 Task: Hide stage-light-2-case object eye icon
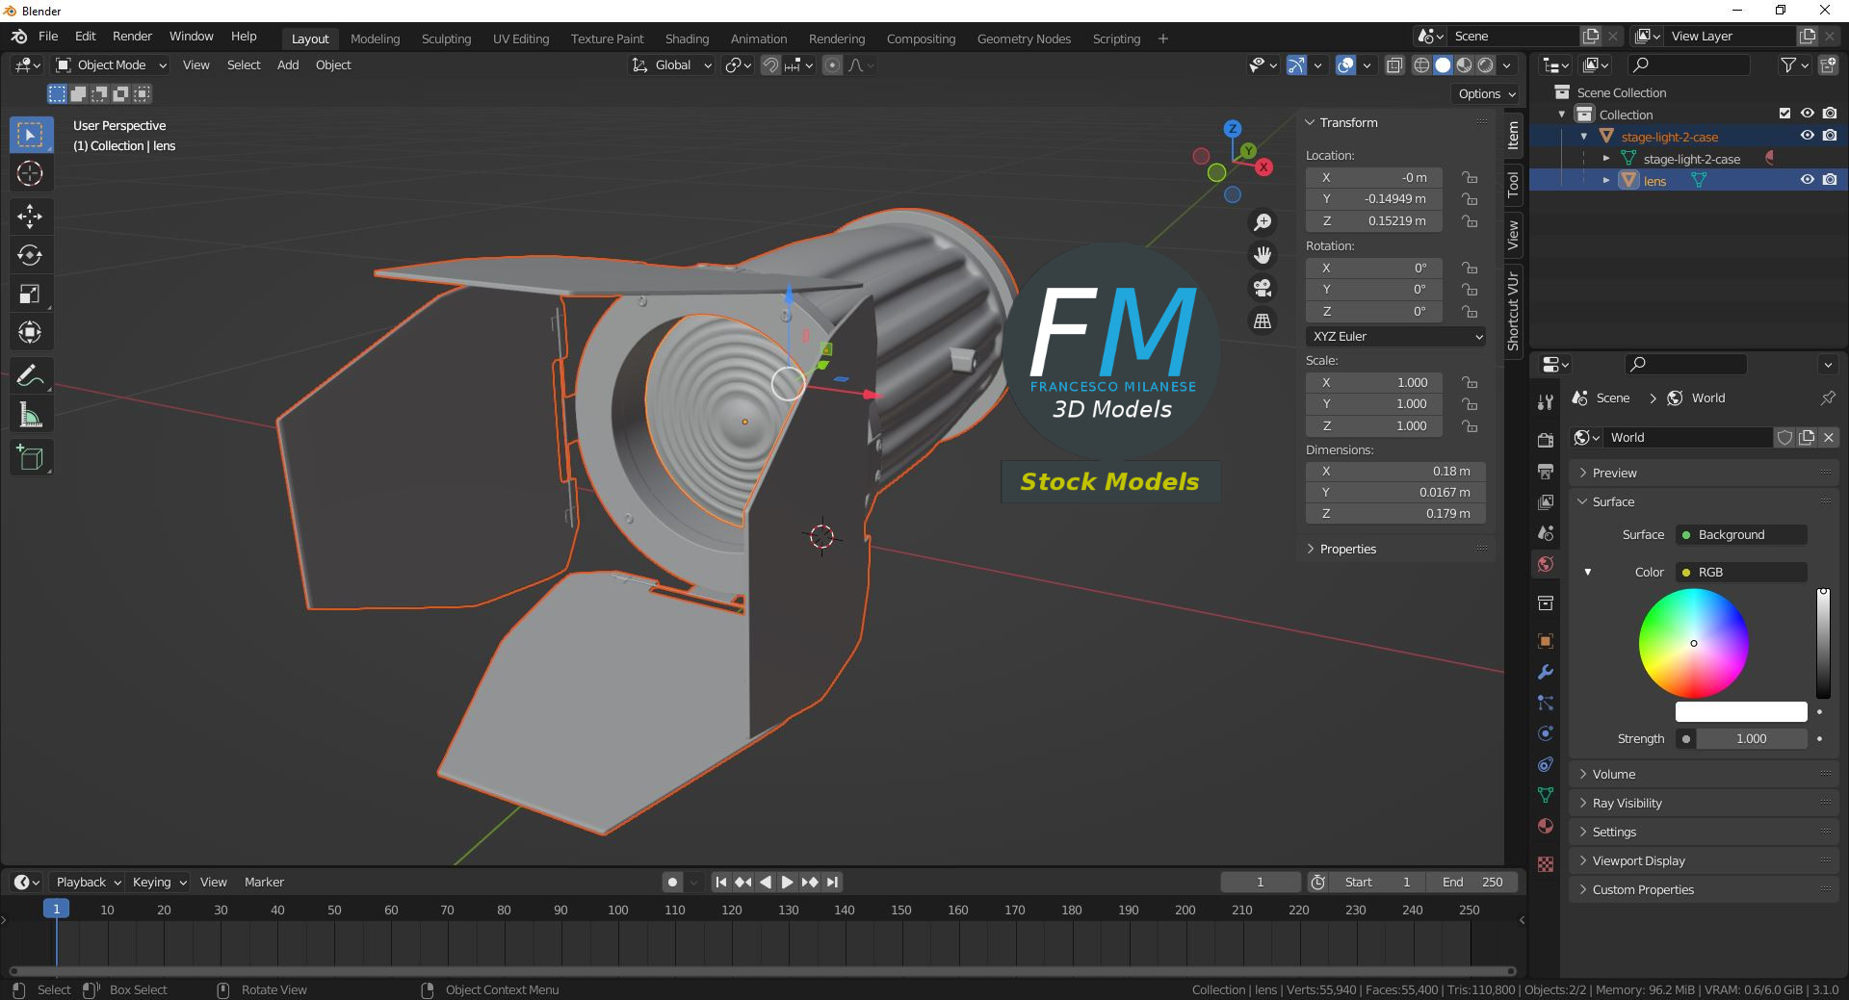[x=1808, y=136]
